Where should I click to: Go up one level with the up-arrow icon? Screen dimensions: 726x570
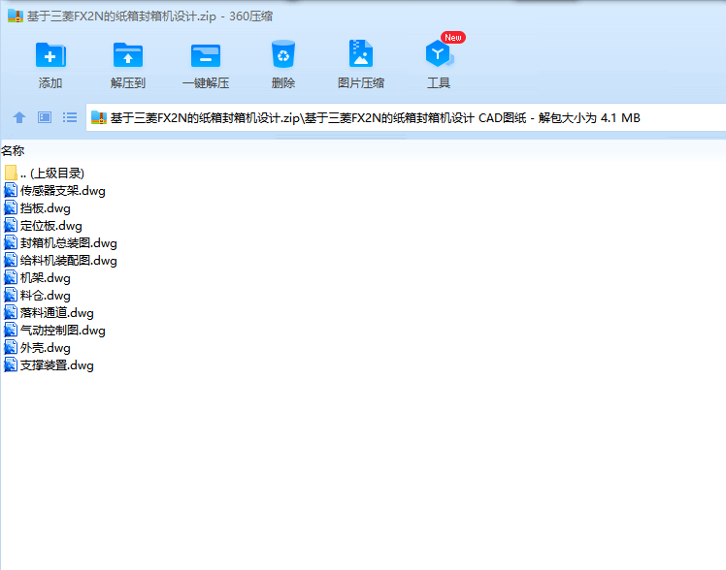click(x=19, y=117)
